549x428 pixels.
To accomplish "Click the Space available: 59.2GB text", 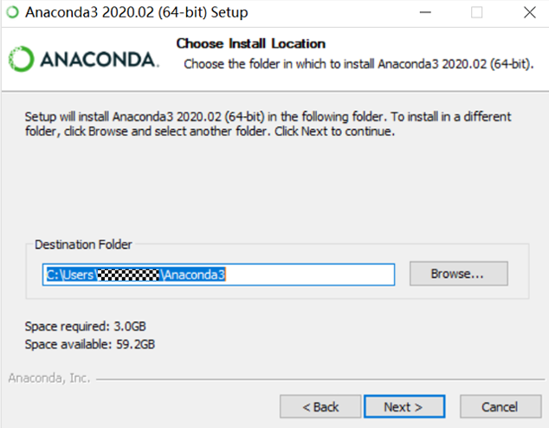I will tap(89, 344).
